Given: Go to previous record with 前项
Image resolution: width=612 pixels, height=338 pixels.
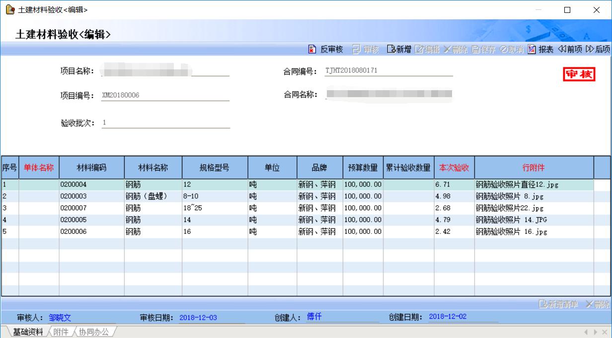Looking at the screenshot, I should (570, 50).
